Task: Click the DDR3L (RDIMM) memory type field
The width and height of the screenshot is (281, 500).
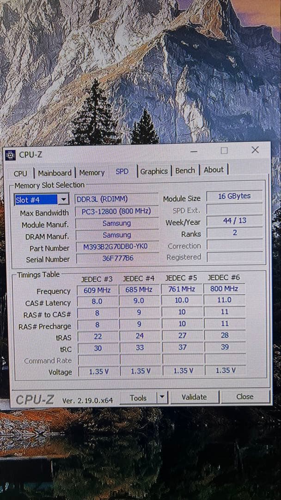Action: coord(116,199)
